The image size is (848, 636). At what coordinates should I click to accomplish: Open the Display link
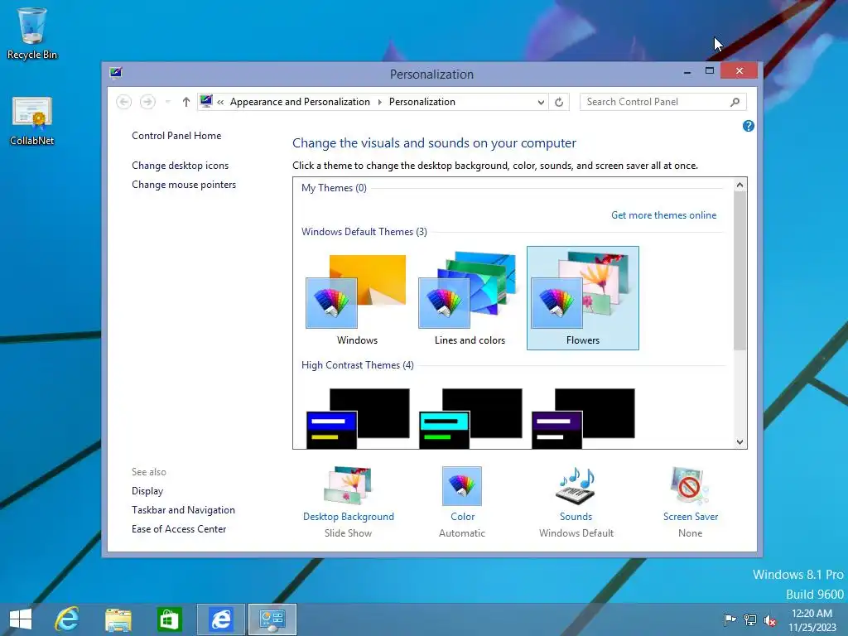tap(147, 491)
